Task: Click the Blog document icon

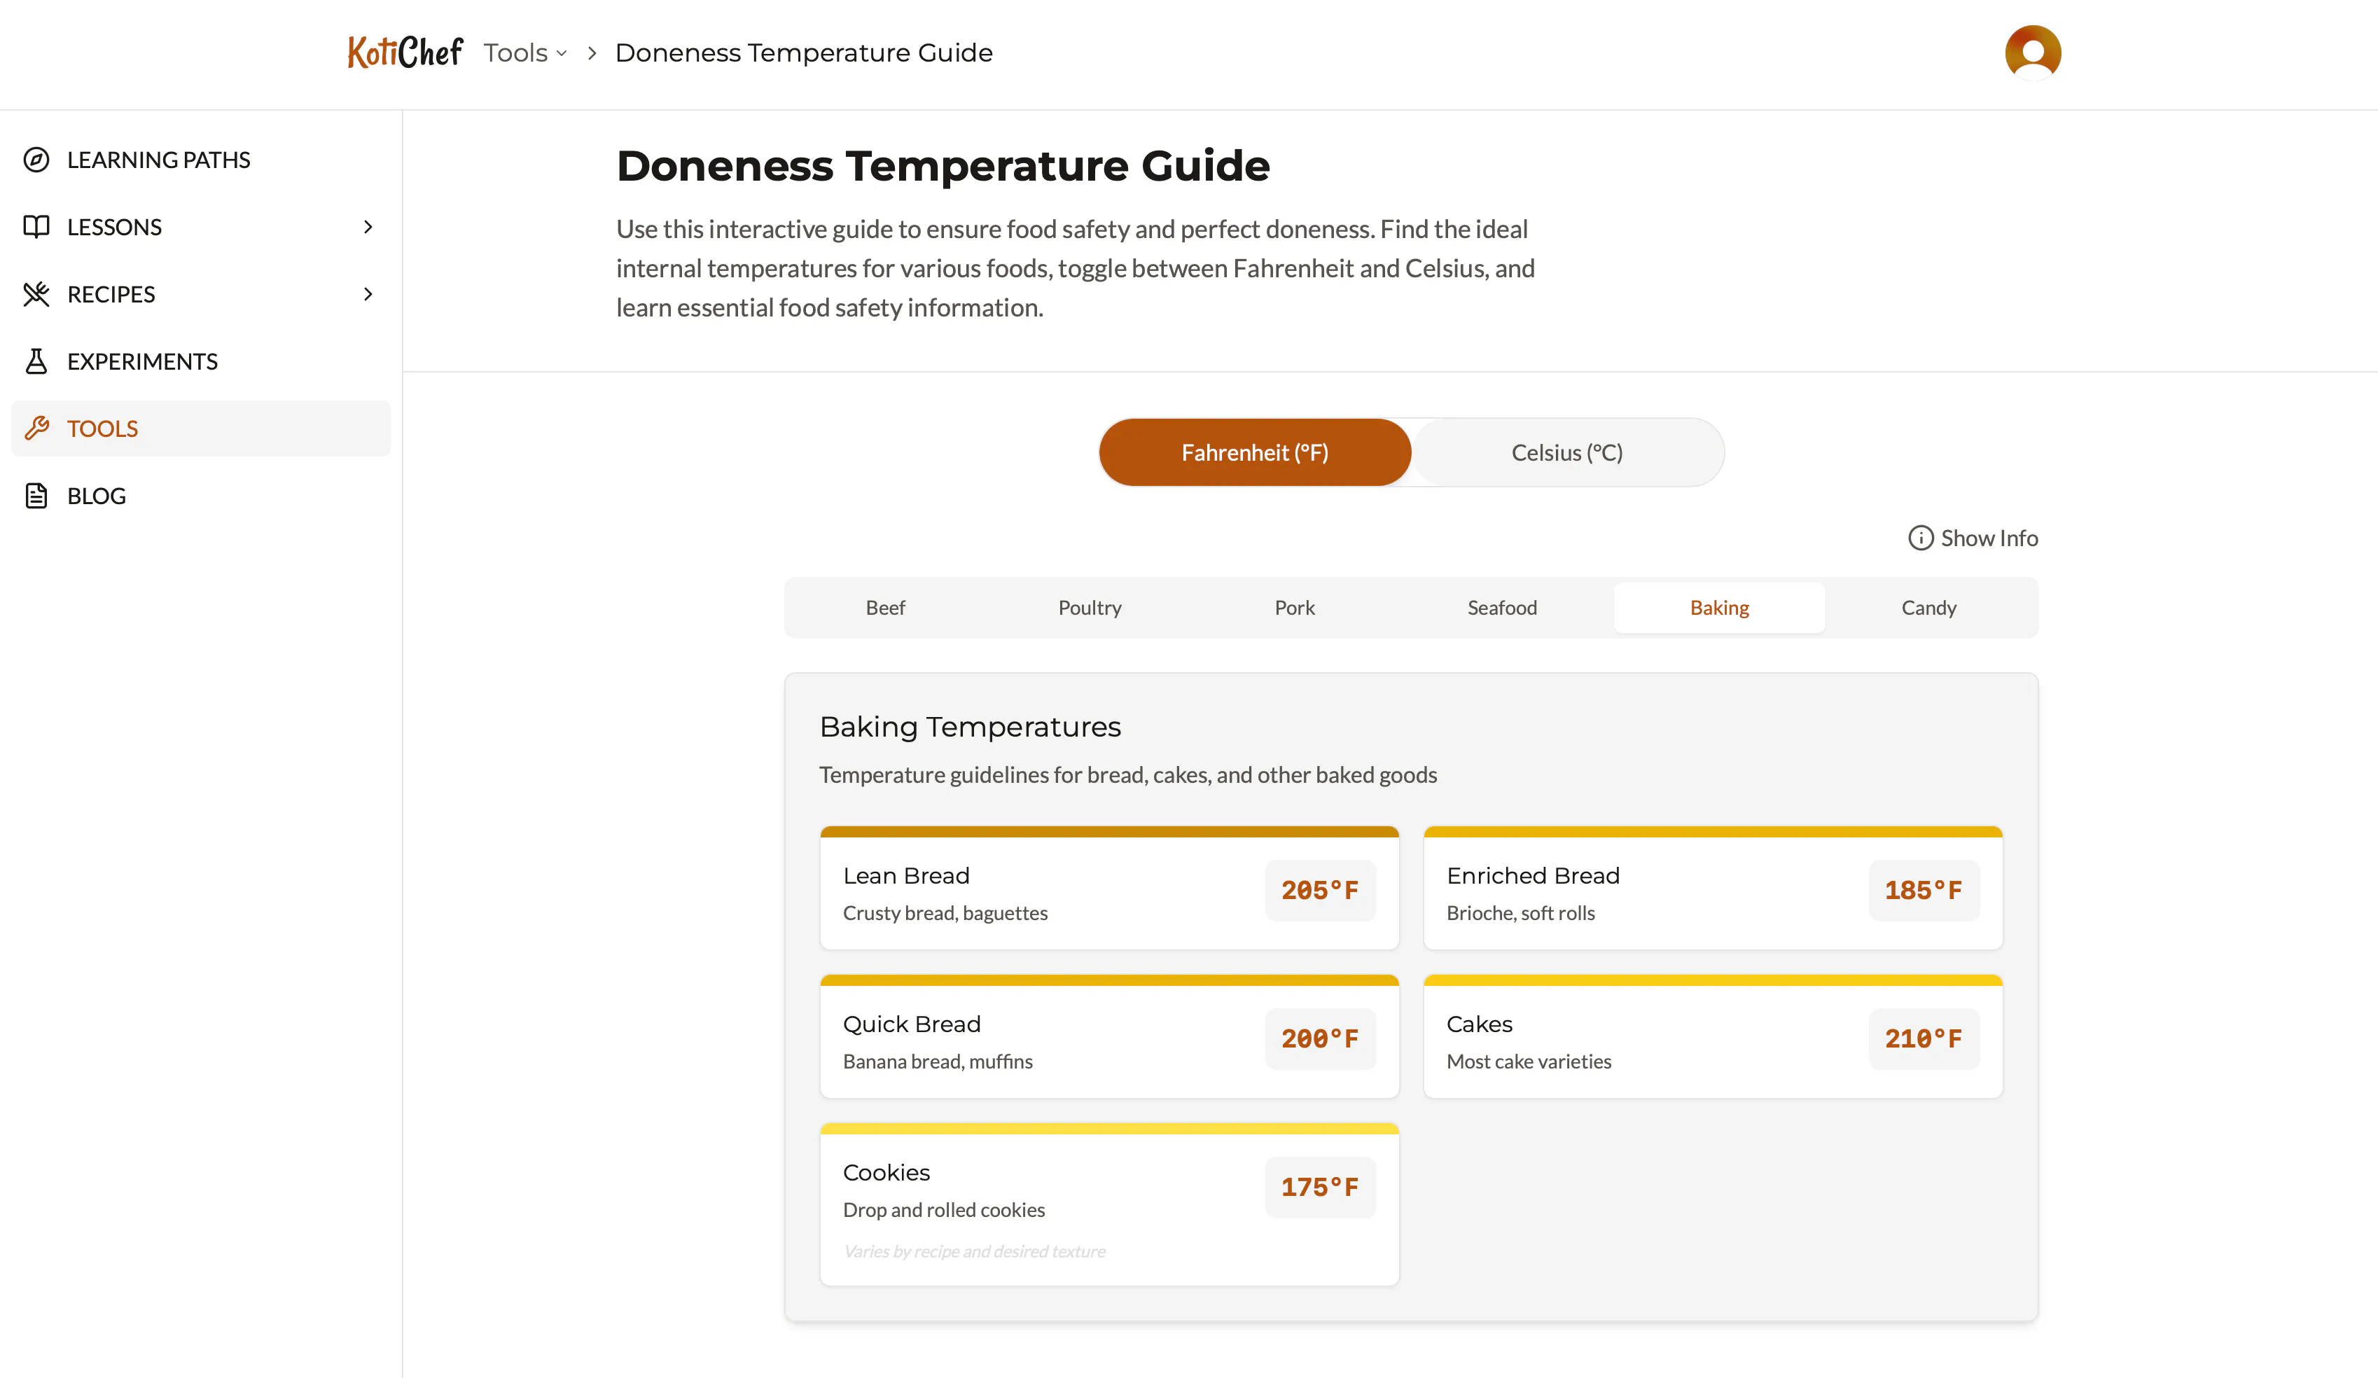Action: 36,496
